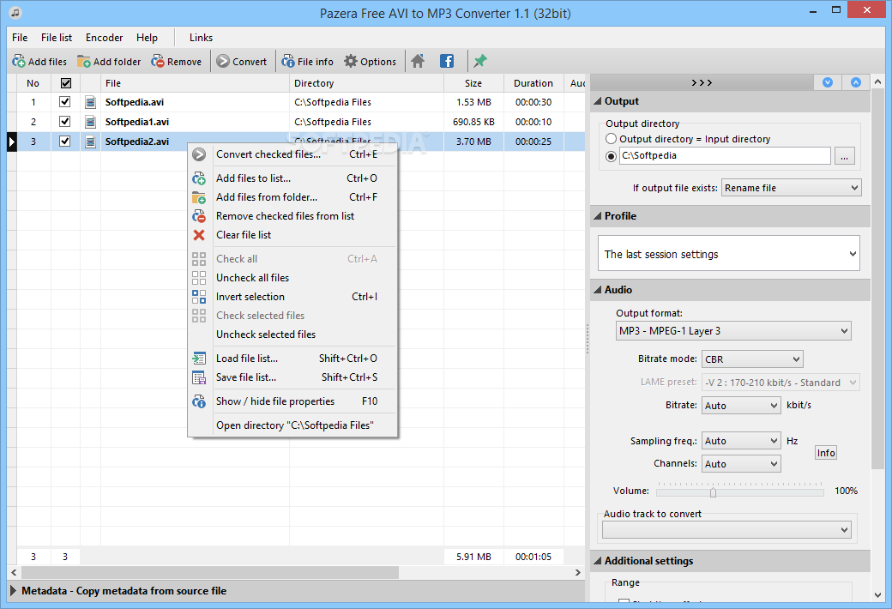The image size is (892, 609).
Task: Open the Help menu
Action: [147, 38]
